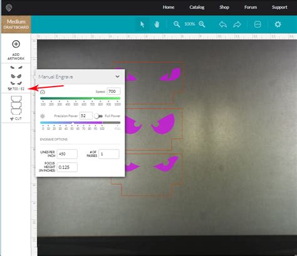Click the zoom out magnifier
Image resolution: width=297 pixels, height=256 pixels.
coord(177,24)
